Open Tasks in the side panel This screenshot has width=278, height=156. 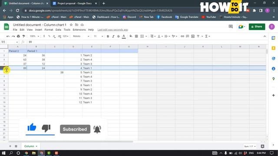tap(273, 58)
